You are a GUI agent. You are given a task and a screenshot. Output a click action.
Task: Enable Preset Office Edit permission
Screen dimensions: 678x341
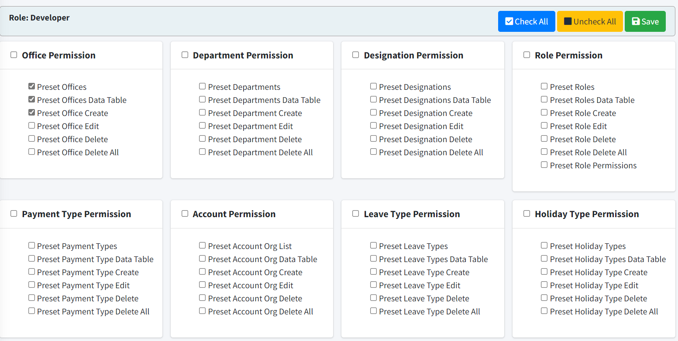pos(31,126)
